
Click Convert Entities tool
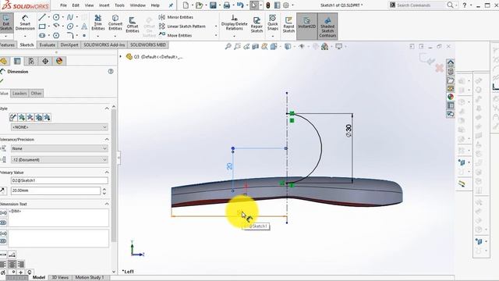point(115,23)
